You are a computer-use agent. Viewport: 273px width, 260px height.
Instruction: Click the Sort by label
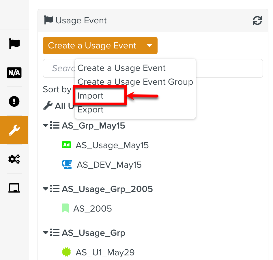click(x=57, y=90)
